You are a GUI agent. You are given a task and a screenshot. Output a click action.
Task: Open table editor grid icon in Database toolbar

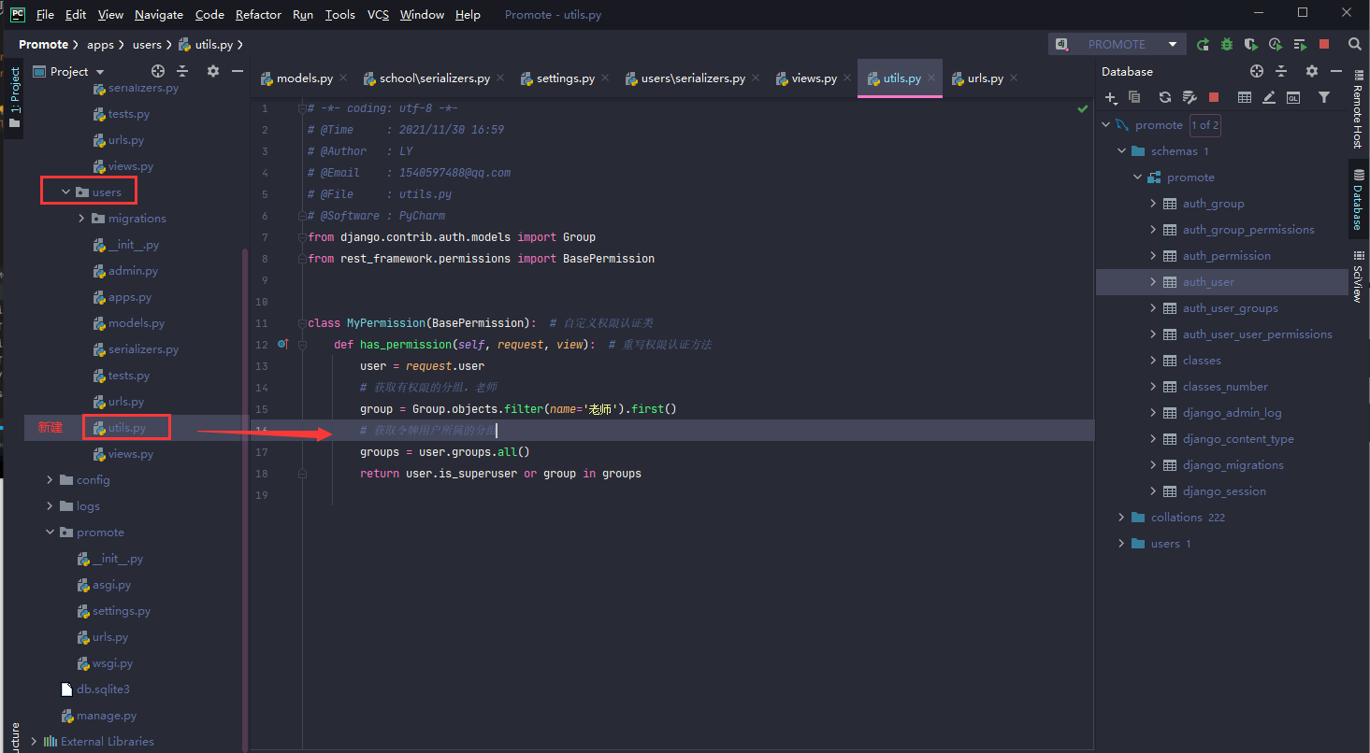[1245, 97]
